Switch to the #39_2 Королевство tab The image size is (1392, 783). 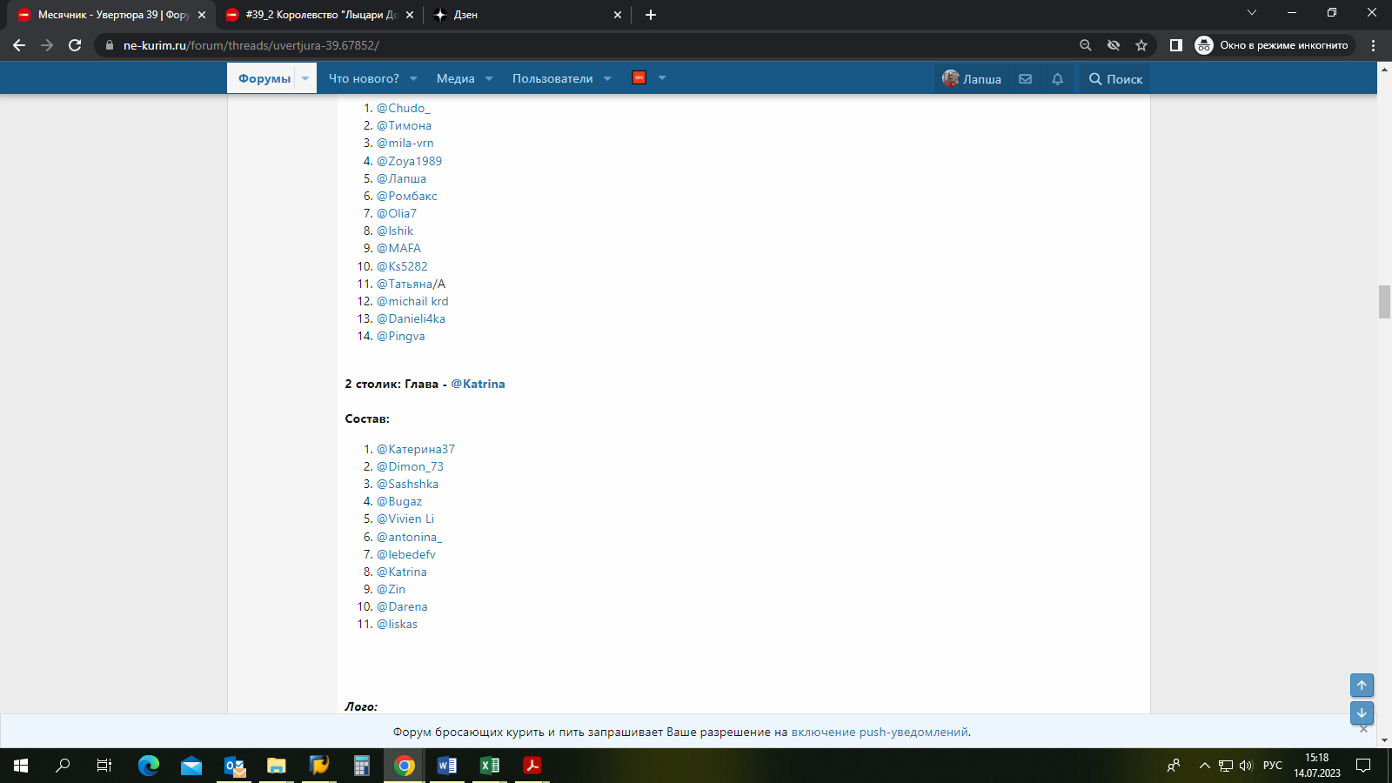tap(318, 15)
